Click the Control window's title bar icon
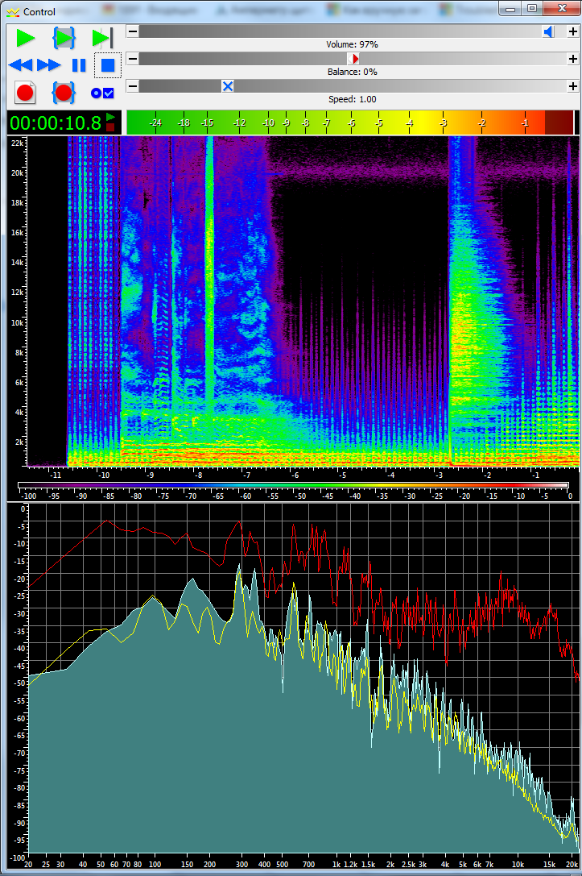Screen dimensions: 582x876 pyautogui.click(x=13, y=12)
